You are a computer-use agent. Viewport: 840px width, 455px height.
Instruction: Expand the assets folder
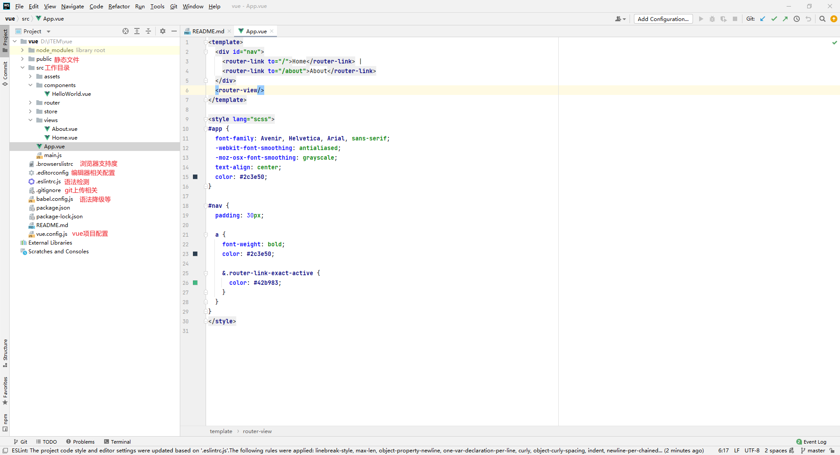pos(30,77)
